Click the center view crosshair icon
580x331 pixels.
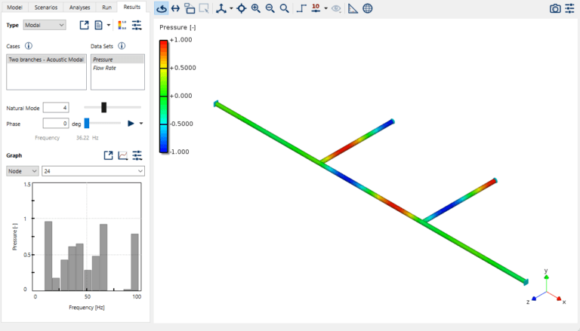pos(242,8)
